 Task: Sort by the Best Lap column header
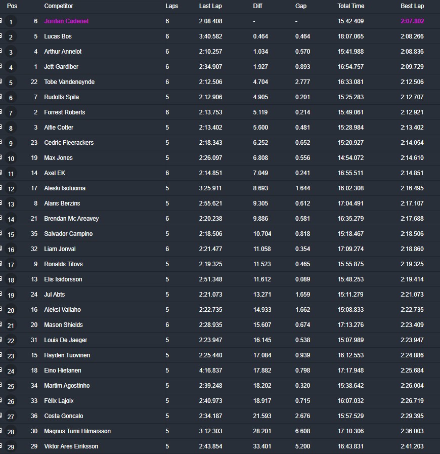coord(412,6)
